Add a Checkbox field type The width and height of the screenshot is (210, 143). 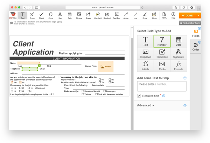click(x=162, y=54)
